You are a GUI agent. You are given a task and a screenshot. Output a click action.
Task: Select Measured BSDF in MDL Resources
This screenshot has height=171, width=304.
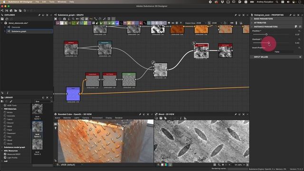point(14,154)
